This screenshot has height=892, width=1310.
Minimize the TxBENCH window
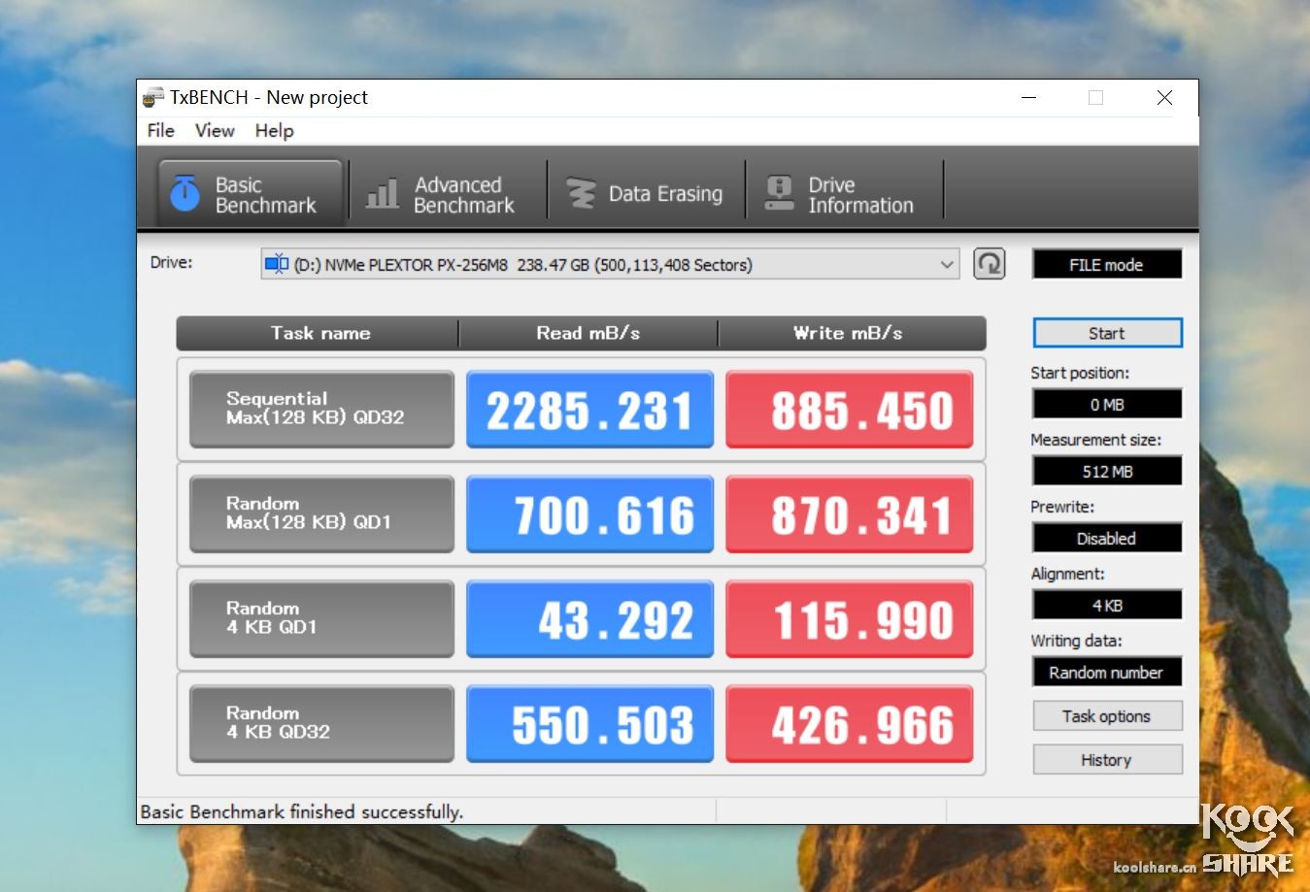pyautogui.click(x=1029, y=97)
